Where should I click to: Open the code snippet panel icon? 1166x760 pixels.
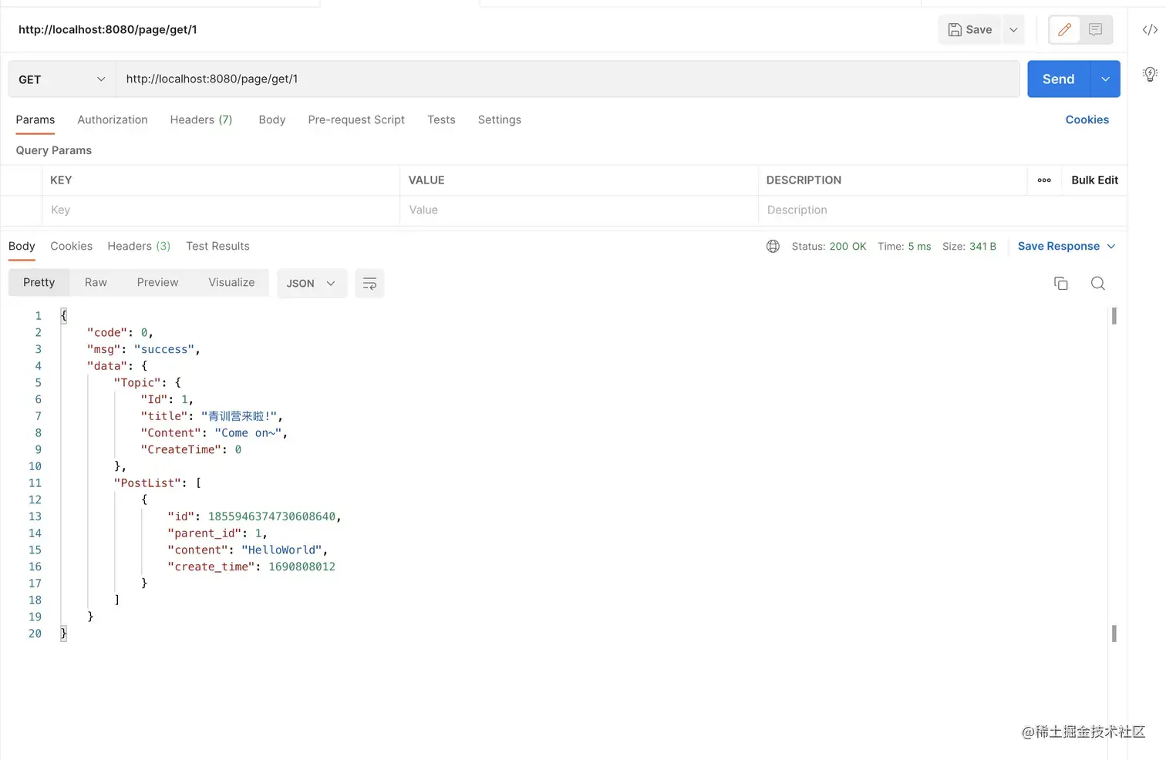click(x=1150, y=30)
